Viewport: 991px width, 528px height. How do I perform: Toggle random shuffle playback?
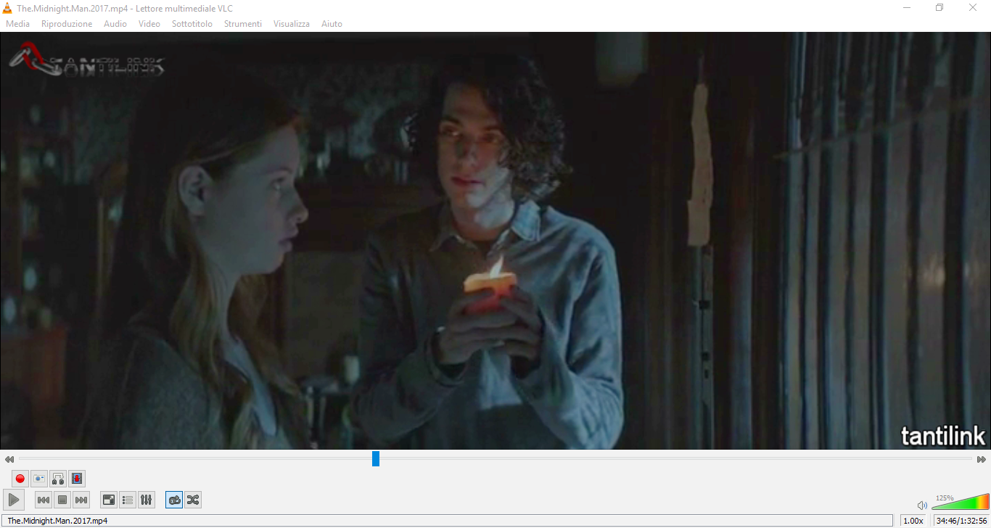pos(193,500)
